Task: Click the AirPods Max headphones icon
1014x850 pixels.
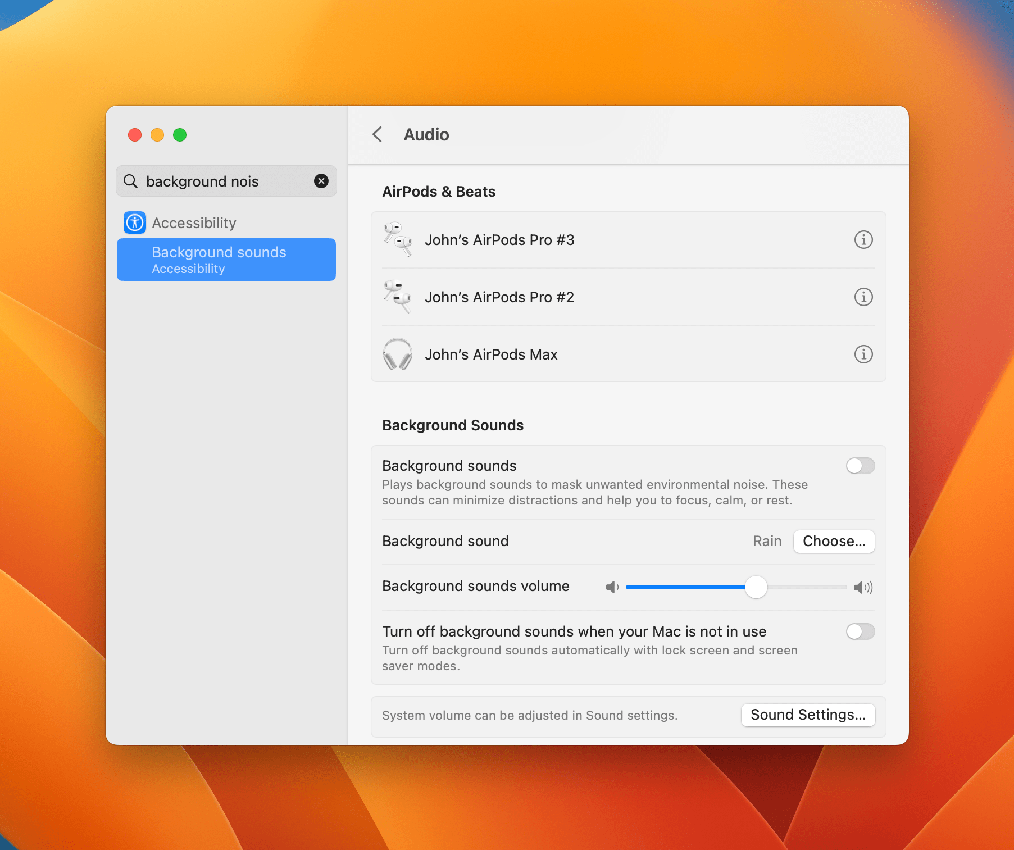Action: 398,354
